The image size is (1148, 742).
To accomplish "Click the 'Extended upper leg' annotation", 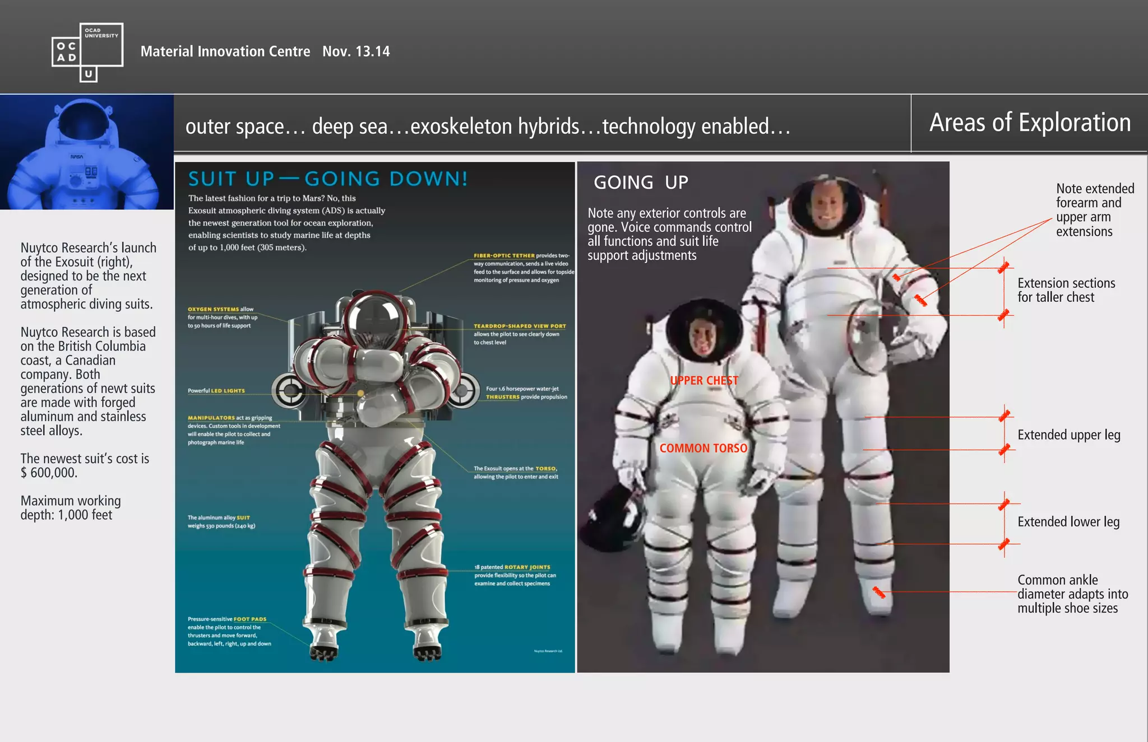I will pyautogui.click(x=1069, y=435).
